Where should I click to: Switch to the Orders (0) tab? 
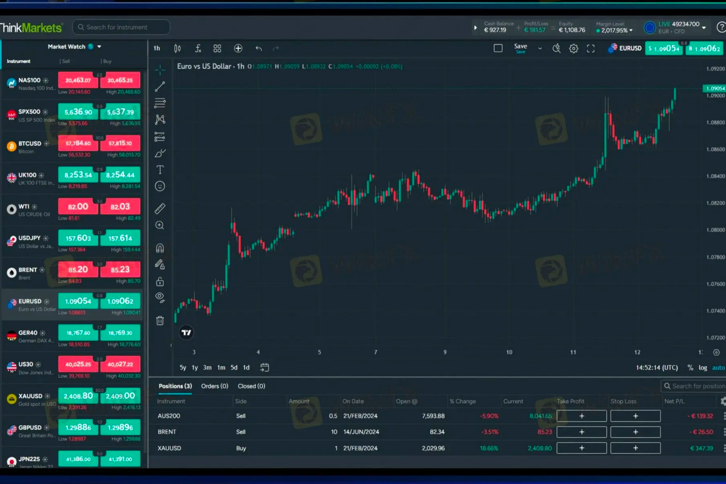215,386
